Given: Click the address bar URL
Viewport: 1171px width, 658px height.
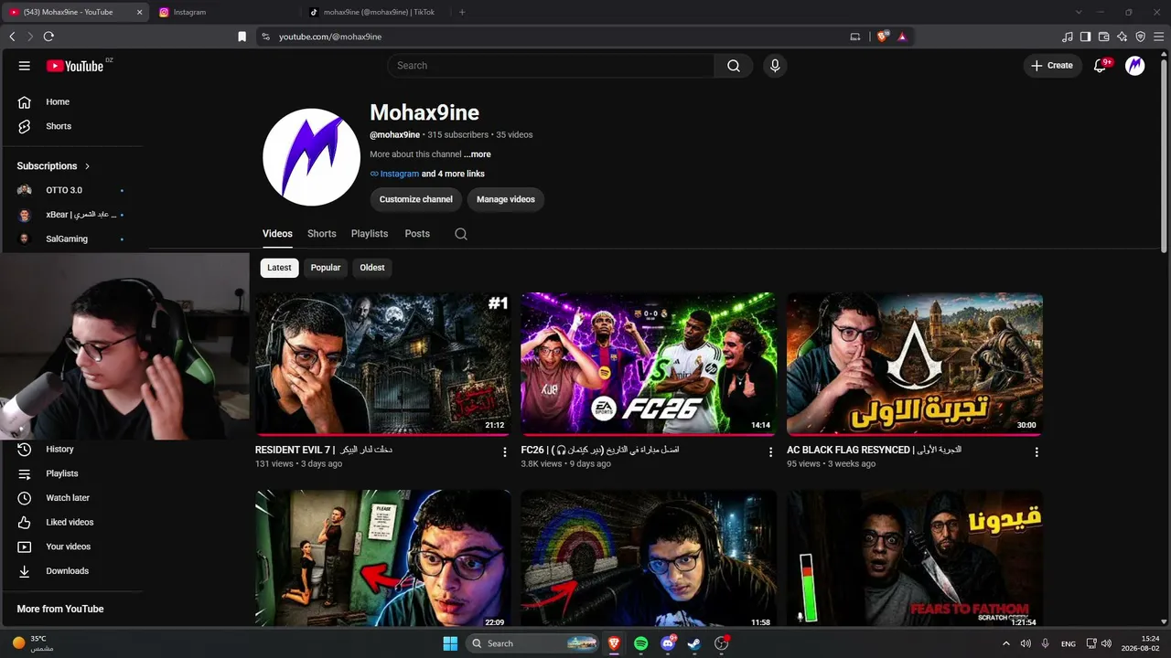Looking at the screenshot, I should tap(330, 37).
